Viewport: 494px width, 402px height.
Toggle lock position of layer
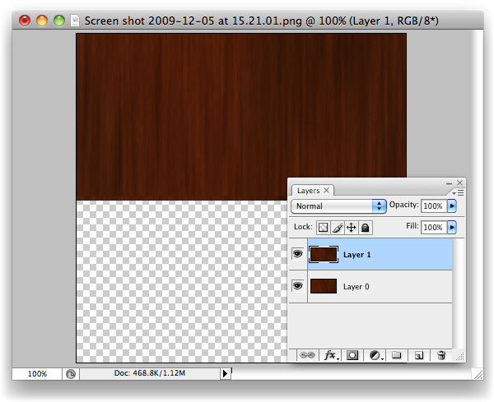click(x=351, y=228)
